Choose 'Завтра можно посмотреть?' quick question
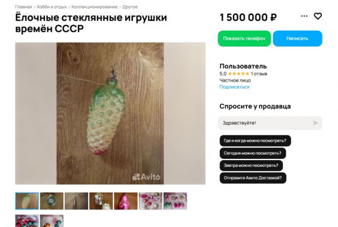Image resolution: width=338 pixels, height=227 pixels. 251,165
